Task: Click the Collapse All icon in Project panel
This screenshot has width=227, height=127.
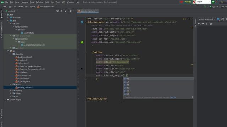Action: [x=65, y=11]
